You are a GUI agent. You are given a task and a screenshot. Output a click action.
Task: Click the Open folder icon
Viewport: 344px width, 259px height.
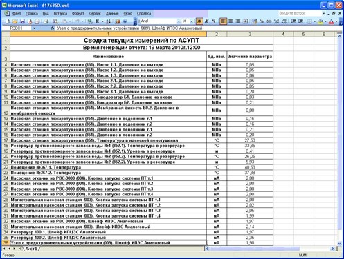click(x=15, y=21)
